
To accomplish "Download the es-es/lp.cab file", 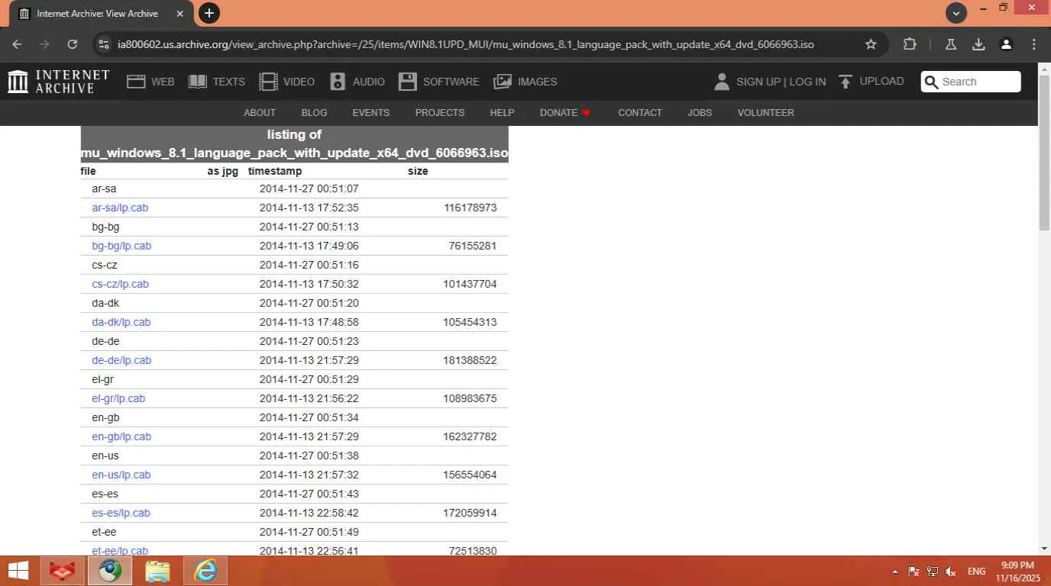I will (121, 513).
